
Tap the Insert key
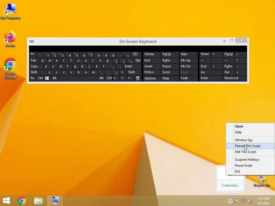(152, 67)
